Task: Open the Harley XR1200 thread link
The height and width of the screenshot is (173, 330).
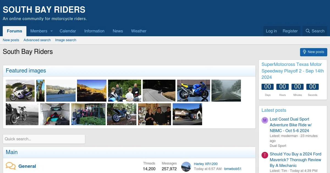Action: (x=206, y=164)
